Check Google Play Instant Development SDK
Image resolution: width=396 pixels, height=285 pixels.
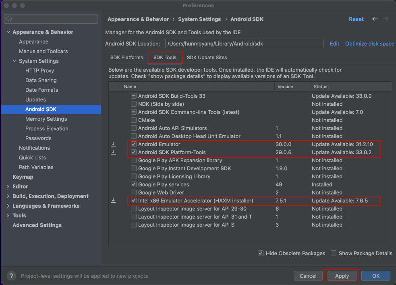[134, 168]
